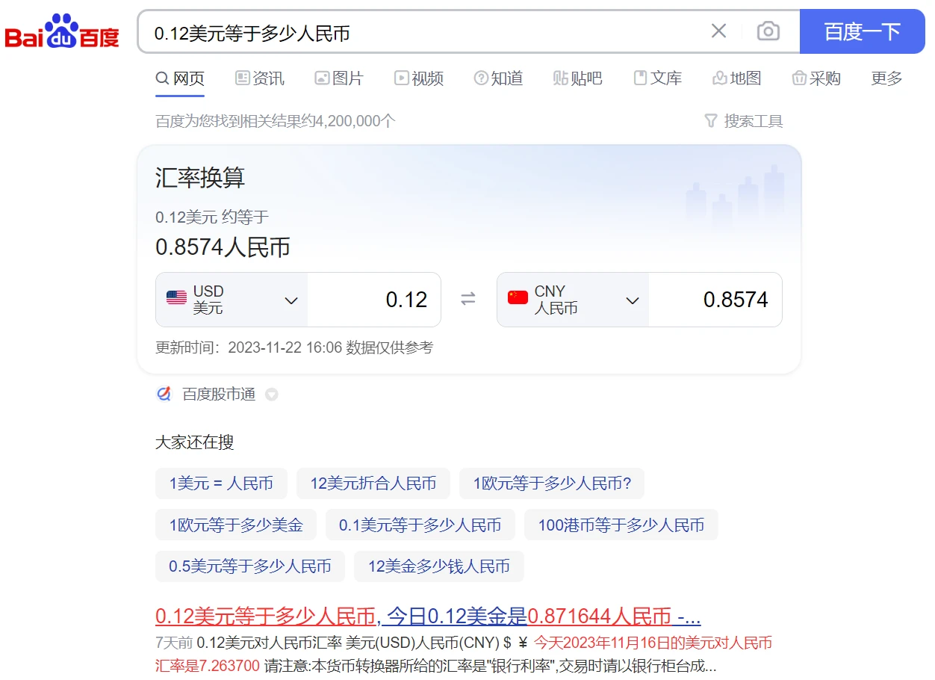The height and width of the screenshot is (680, 935).
Task: Open the 采购 tab
Action: tap(816, 78)
